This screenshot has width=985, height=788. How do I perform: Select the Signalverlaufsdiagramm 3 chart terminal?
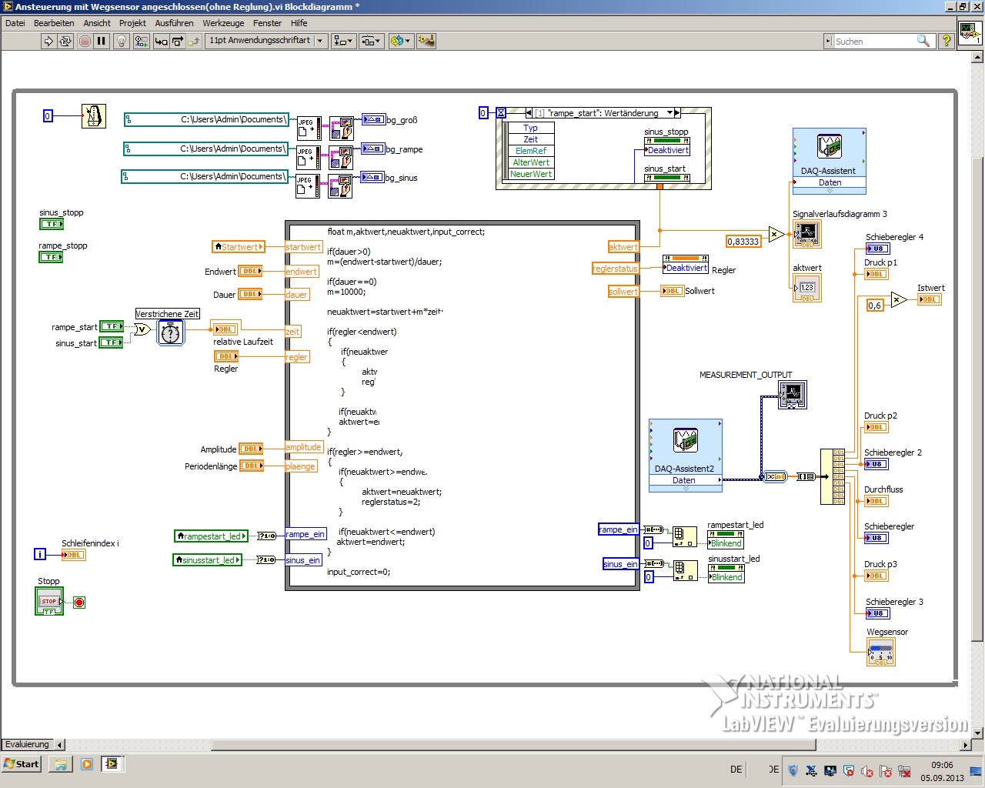pos(806,234)
